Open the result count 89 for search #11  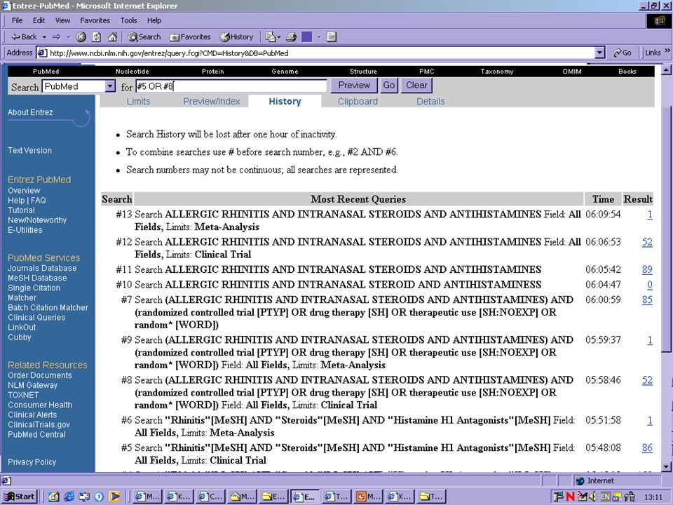(647, 269)
